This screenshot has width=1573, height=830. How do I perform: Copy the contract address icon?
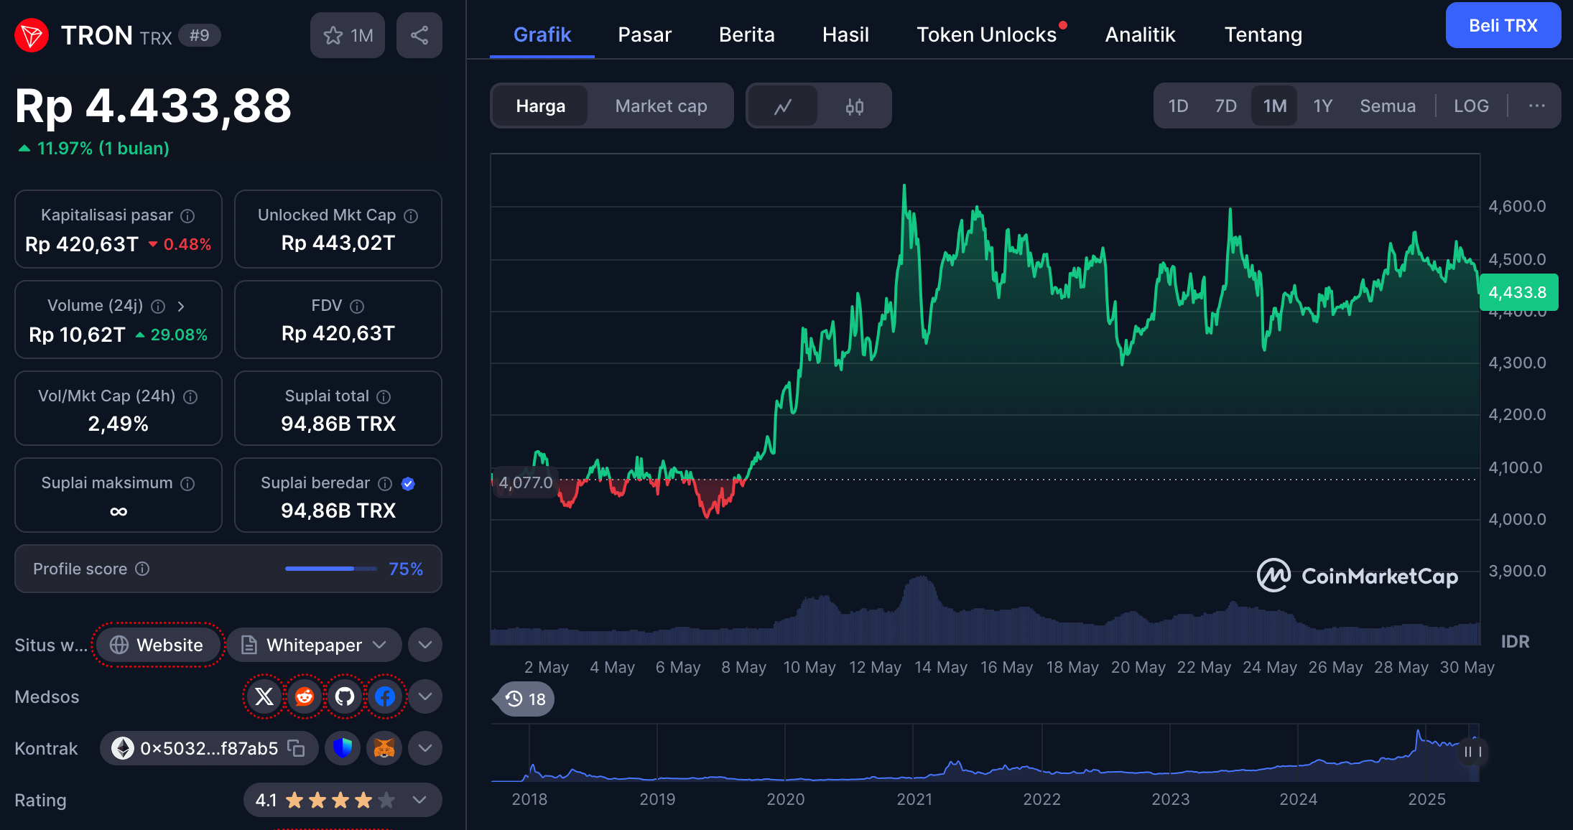point(296,748)
